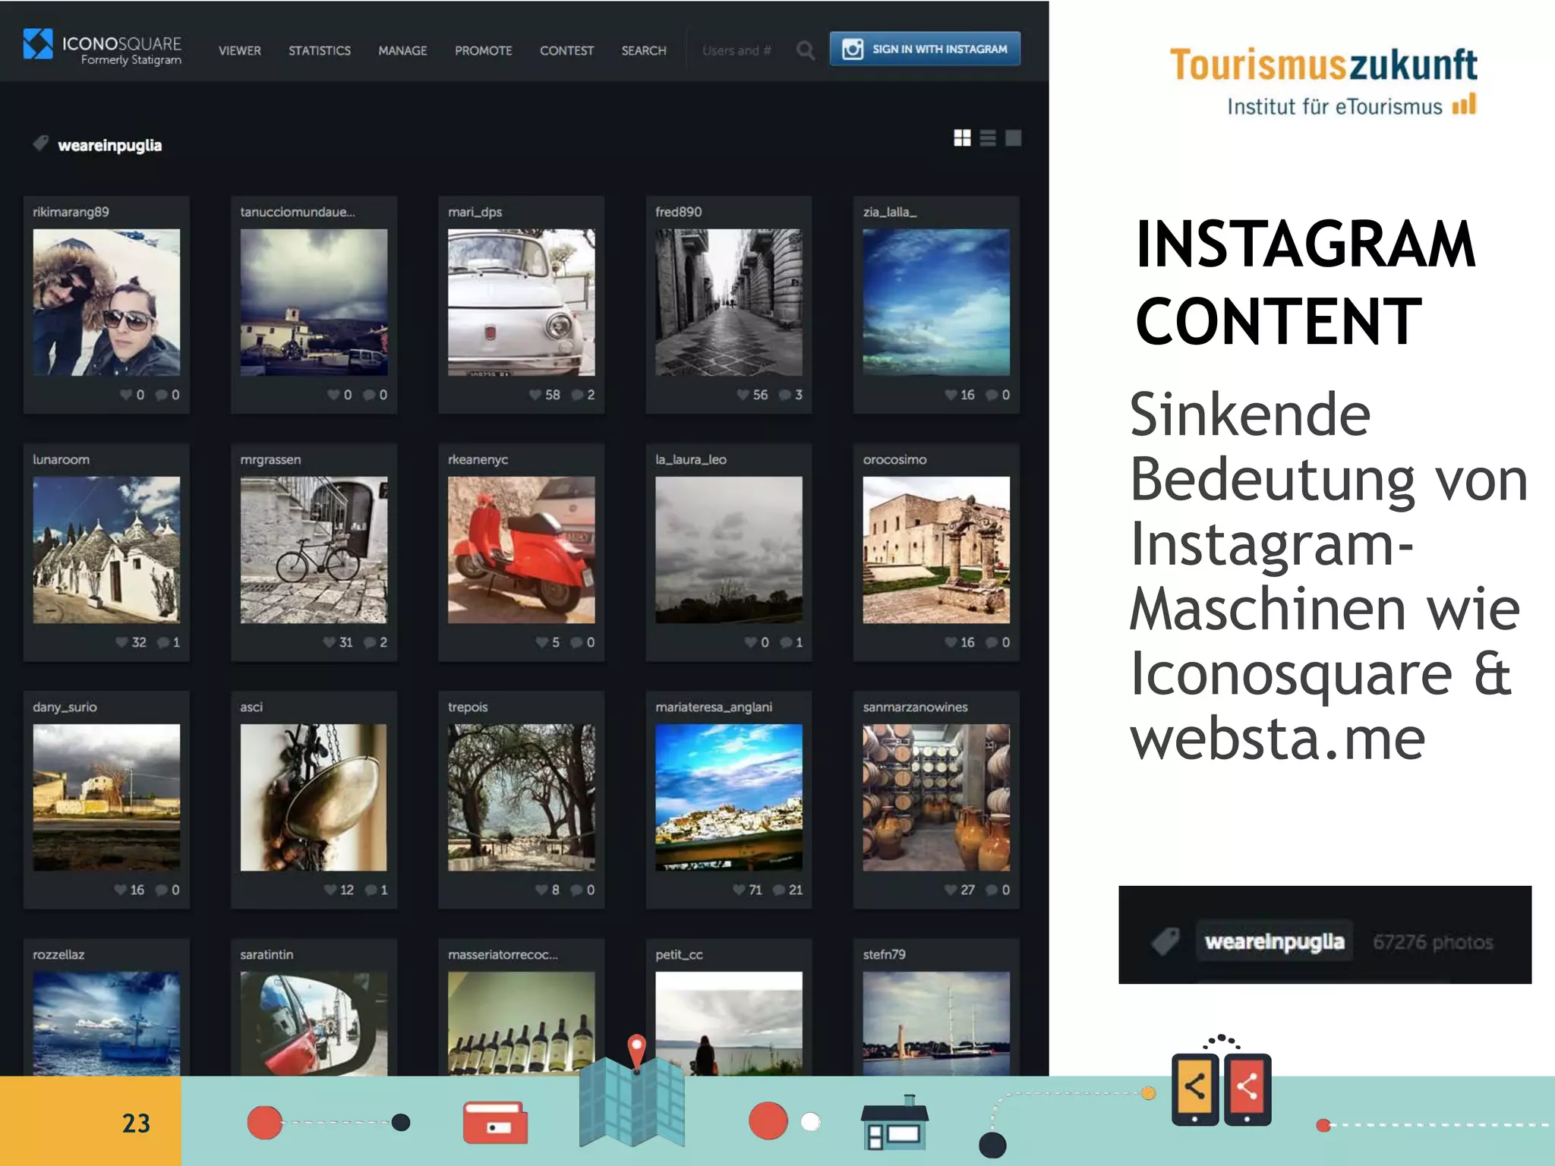Open the Promote menu
Screen dimensions: 1555x1166
pos(484,51)
